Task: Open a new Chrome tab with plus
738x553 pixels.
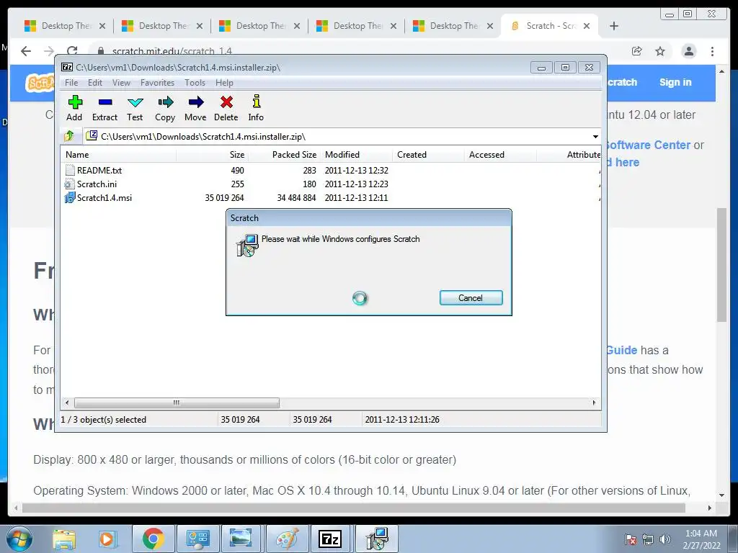Action: pos(614,26)
